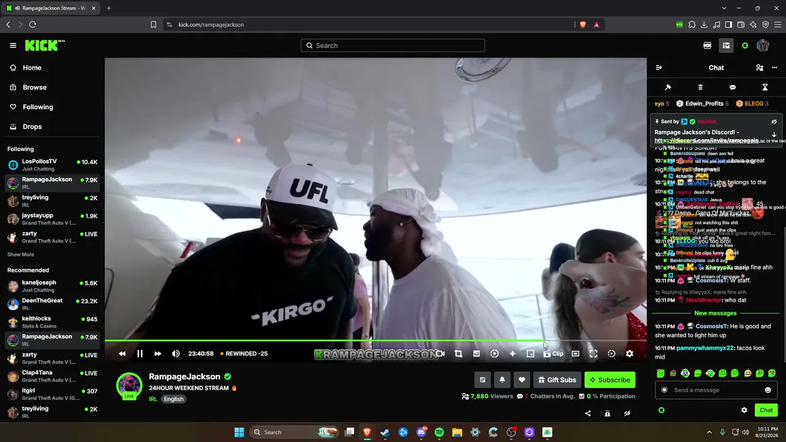Open the hamburger sidebar menu
The image size is (786, 442).
click(x=13, y=45)
